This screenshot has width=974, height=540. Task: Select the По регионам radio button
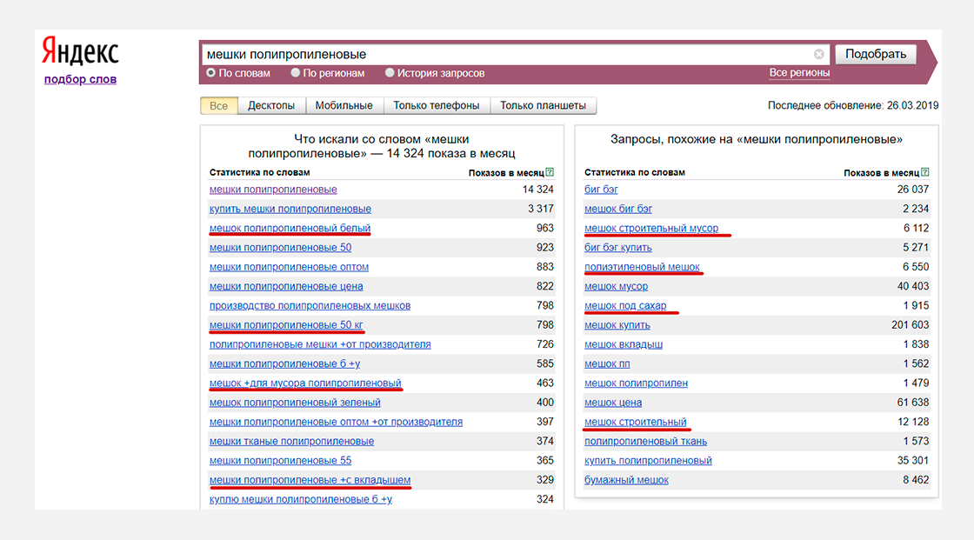pyautogui.click(x=296, y=73)
